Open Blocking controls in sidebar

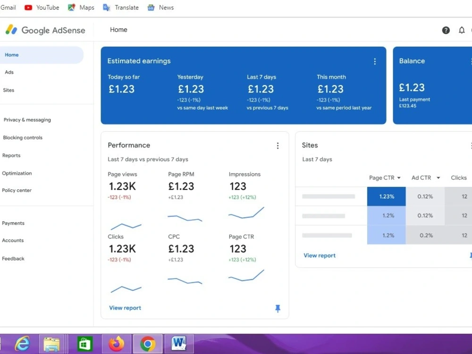tap(23, 137)
